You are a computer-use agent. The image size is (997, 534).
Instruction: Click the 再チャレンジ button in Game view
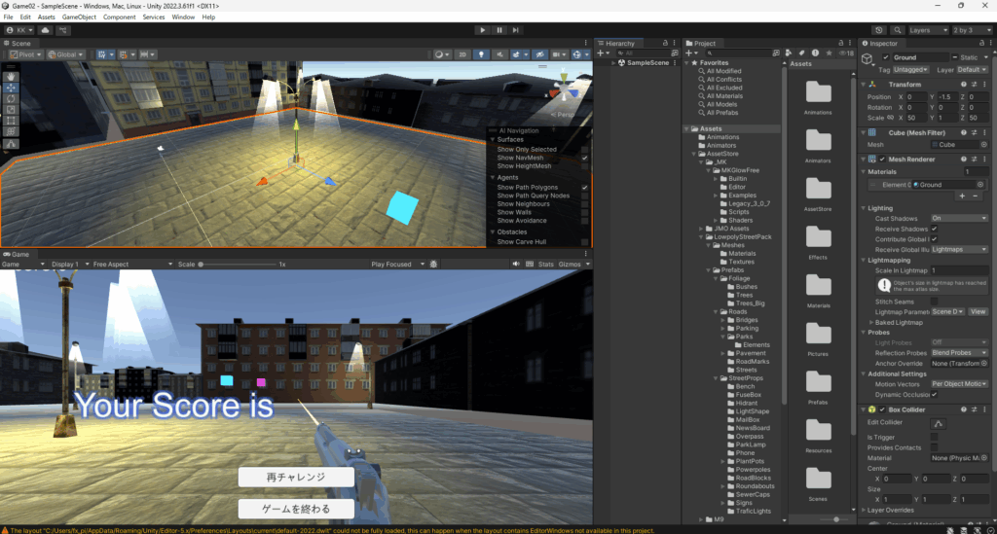(x=296, y=477)
